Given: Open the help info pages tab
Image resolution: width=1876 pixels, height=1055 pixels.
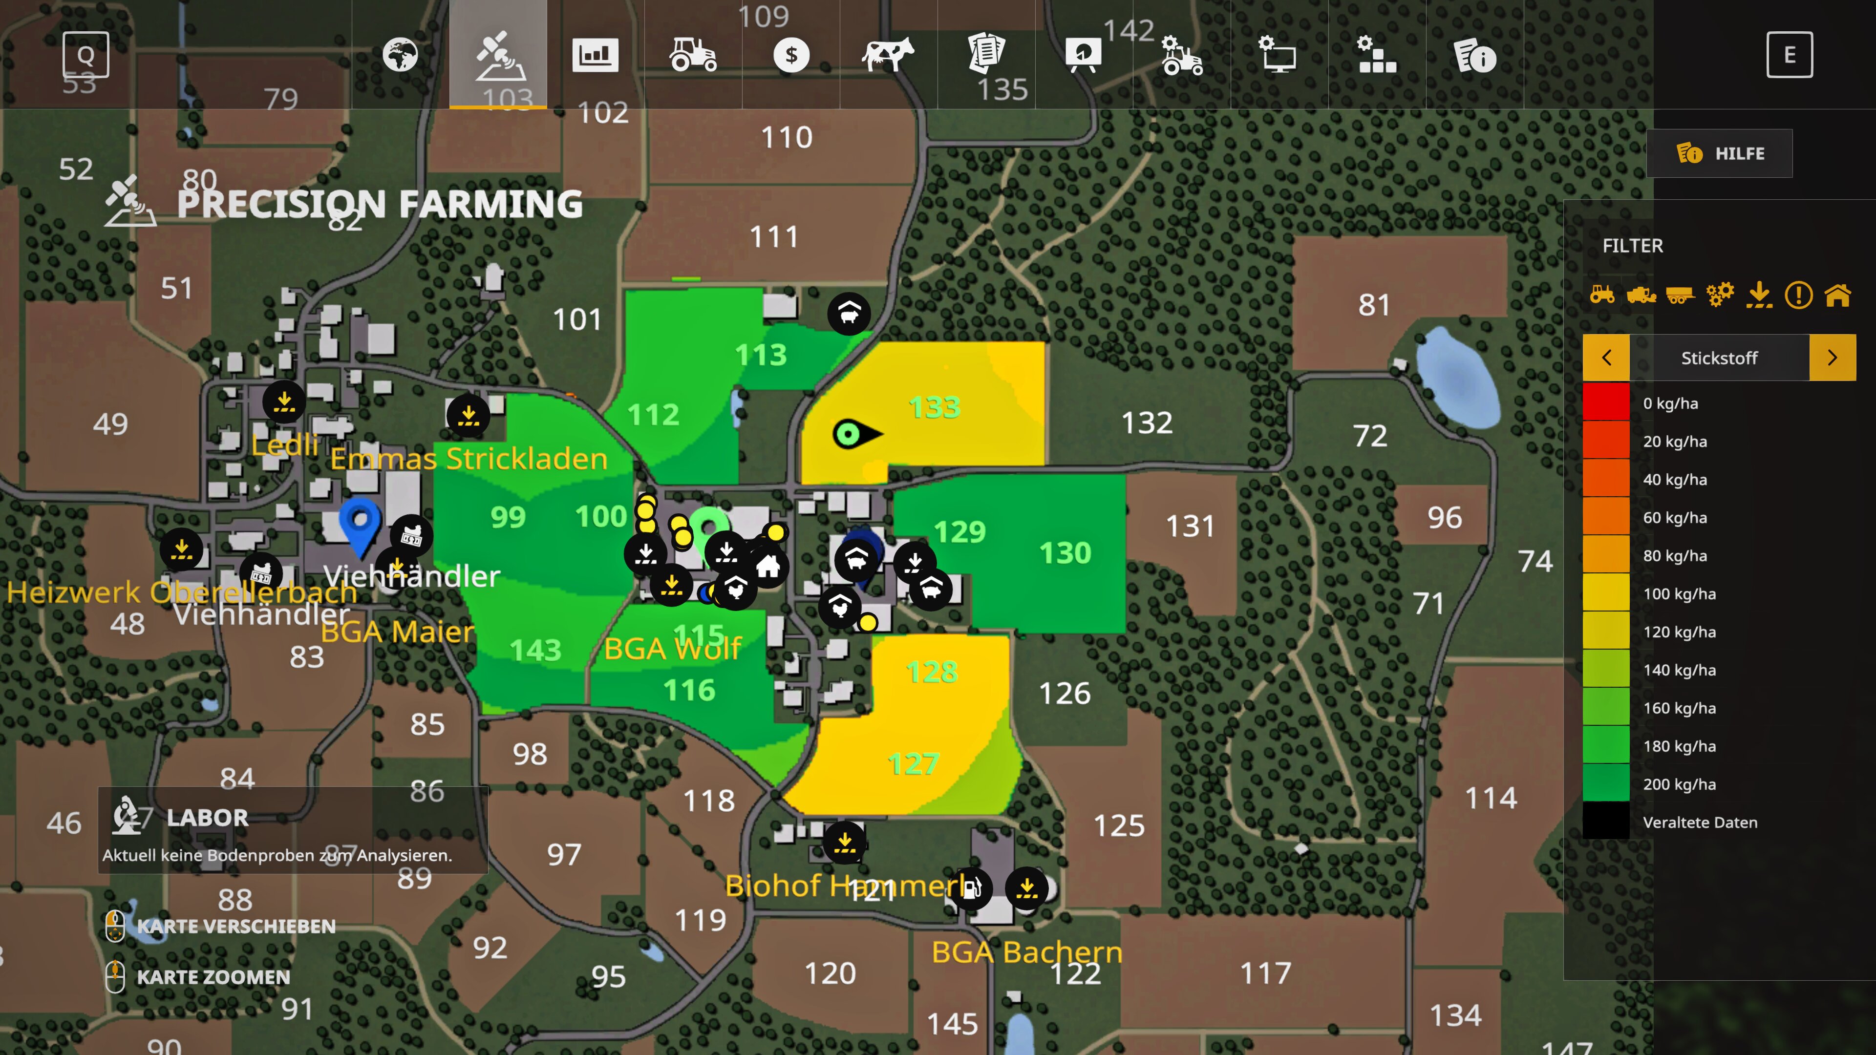Looking at the screenshot, I should pos(1475,55).
